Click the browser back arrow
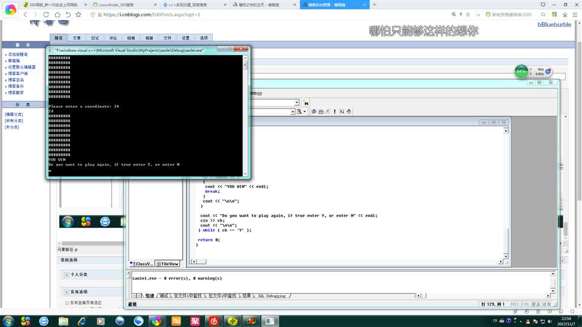The width and height of the screenshot is (582, 327). point(25,15)
